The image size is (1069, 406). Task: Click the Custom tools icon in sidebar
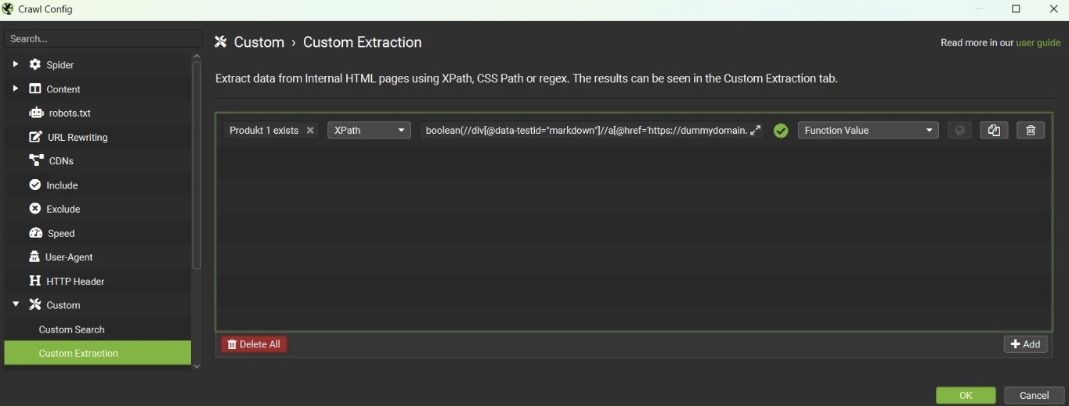point(35,304)
